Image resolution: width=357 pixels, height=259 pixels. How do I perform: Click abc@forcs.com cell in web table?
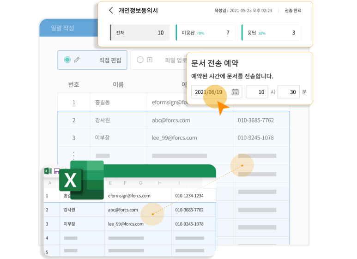190,120
